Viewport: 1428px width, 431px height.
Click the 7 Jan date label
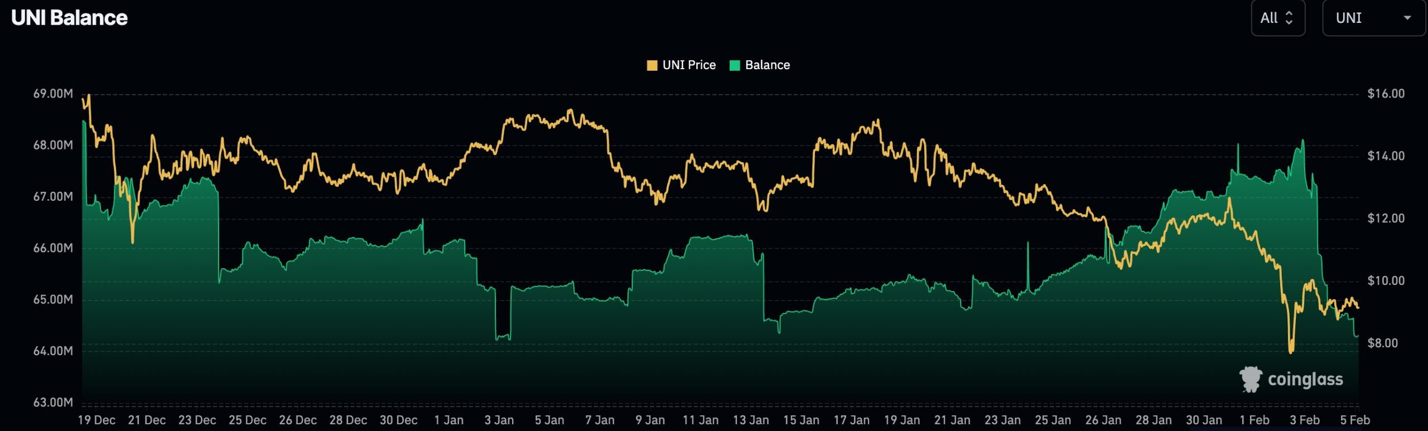point(600,420)
